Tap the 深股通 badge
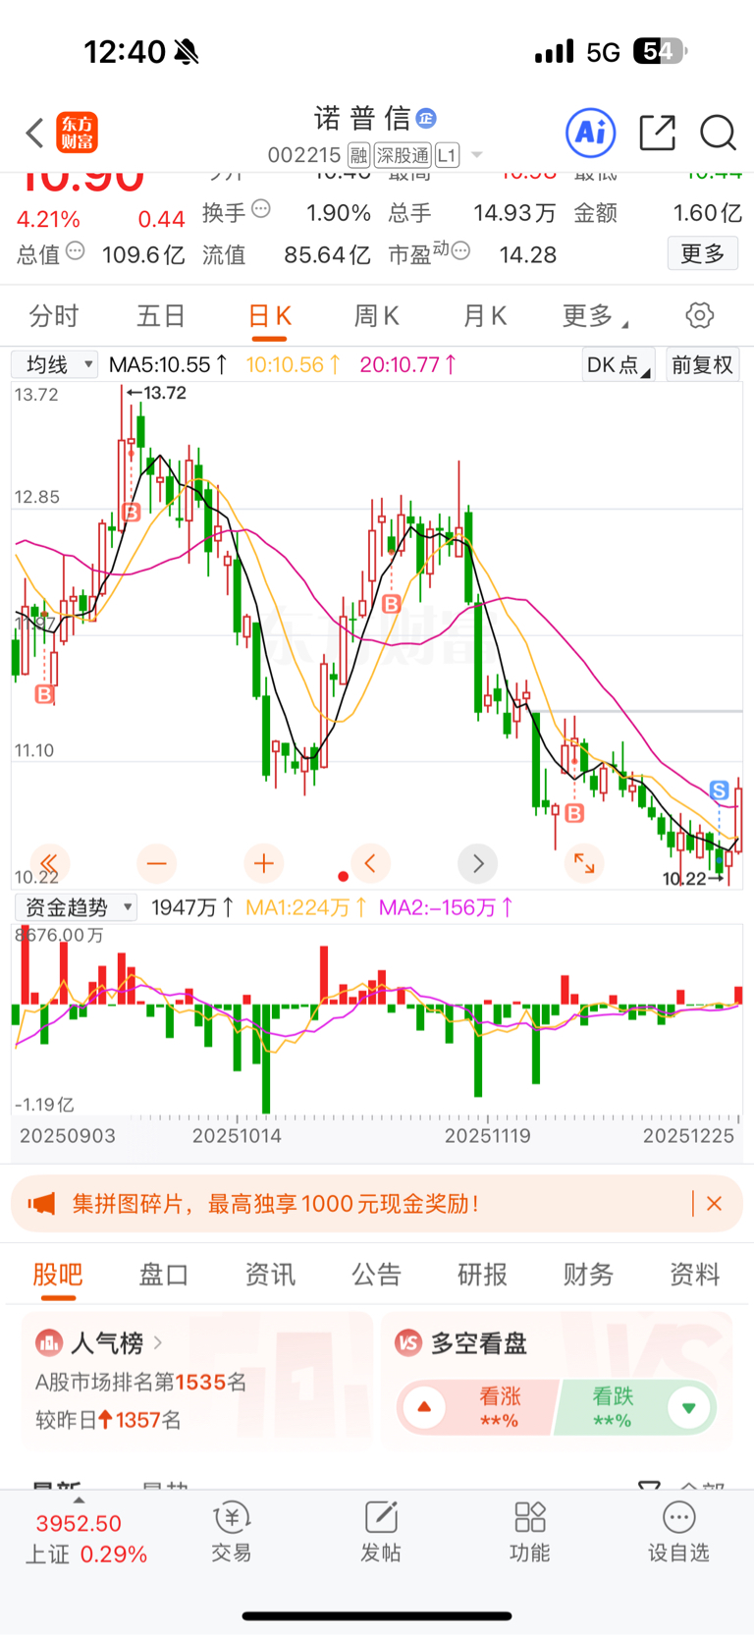 [403, 155]
